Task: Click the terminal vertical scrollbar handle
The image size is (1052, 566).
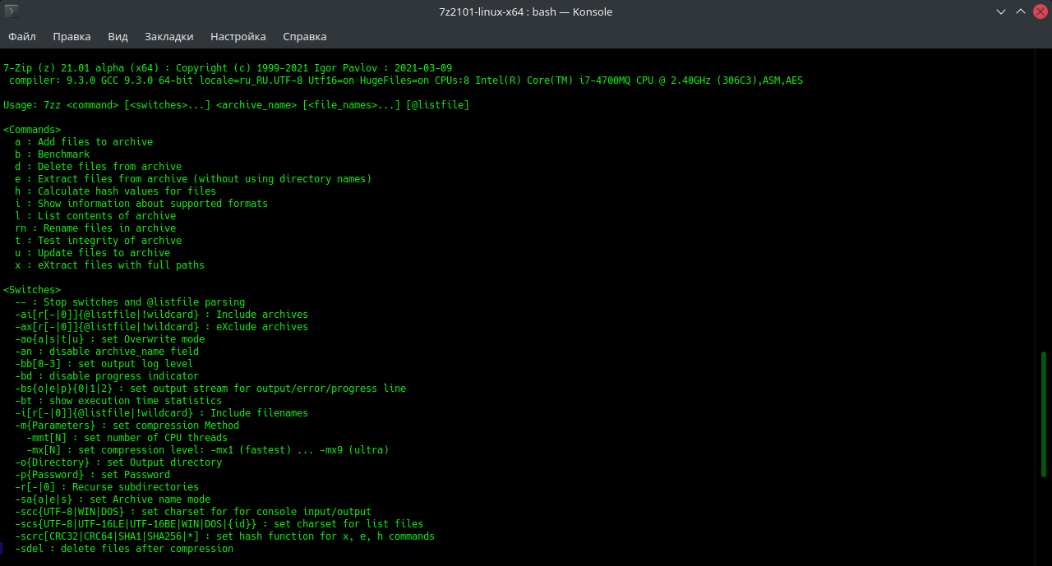Action: tap(1044, 413)
